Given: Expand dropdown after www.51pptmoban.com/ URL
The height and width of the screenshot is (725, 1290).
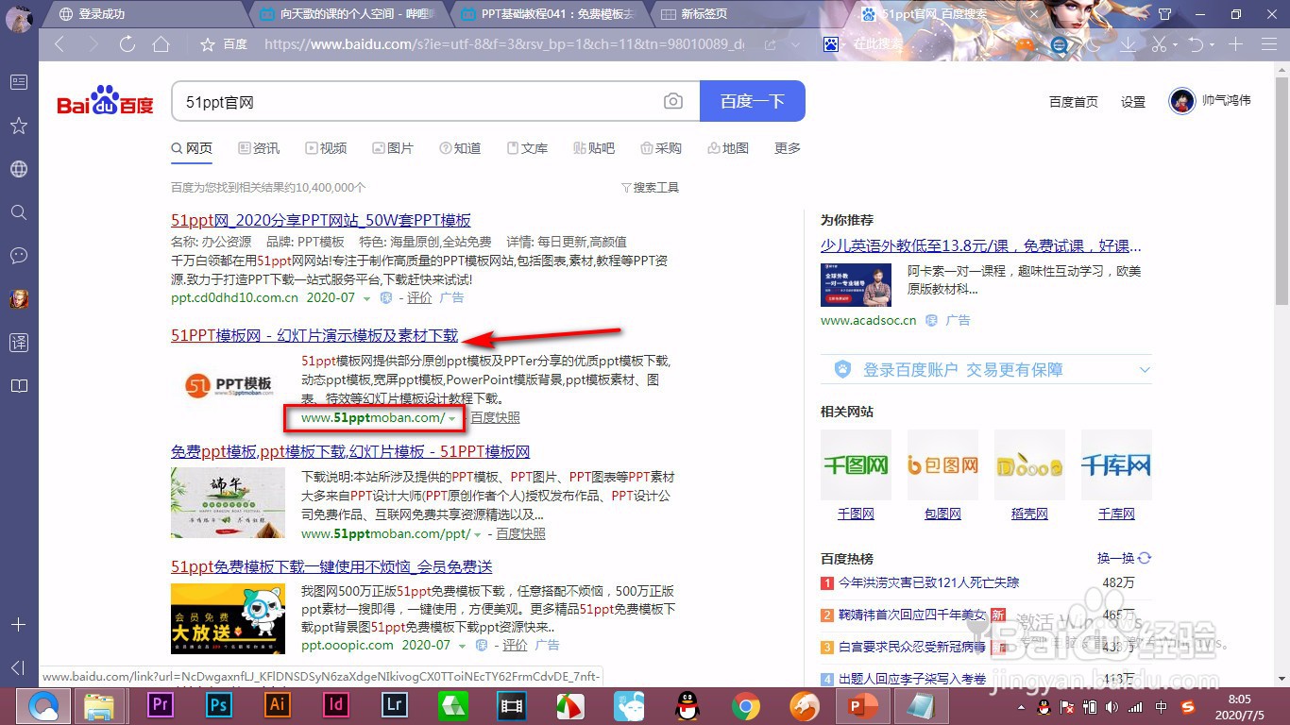Looking at the screenshot, I should (452, 418).
